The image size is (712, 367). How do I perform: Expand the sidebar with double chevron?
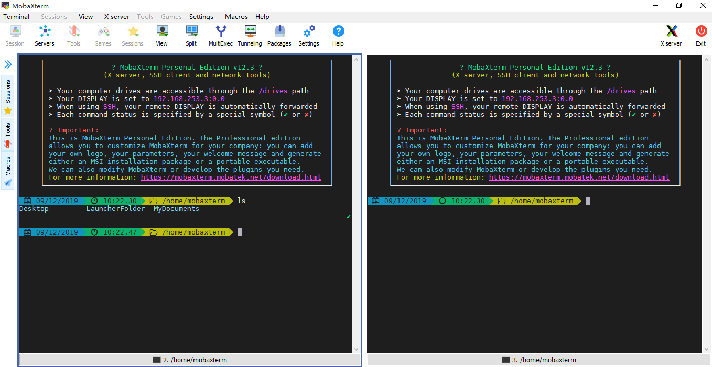[x=8, y=64]
